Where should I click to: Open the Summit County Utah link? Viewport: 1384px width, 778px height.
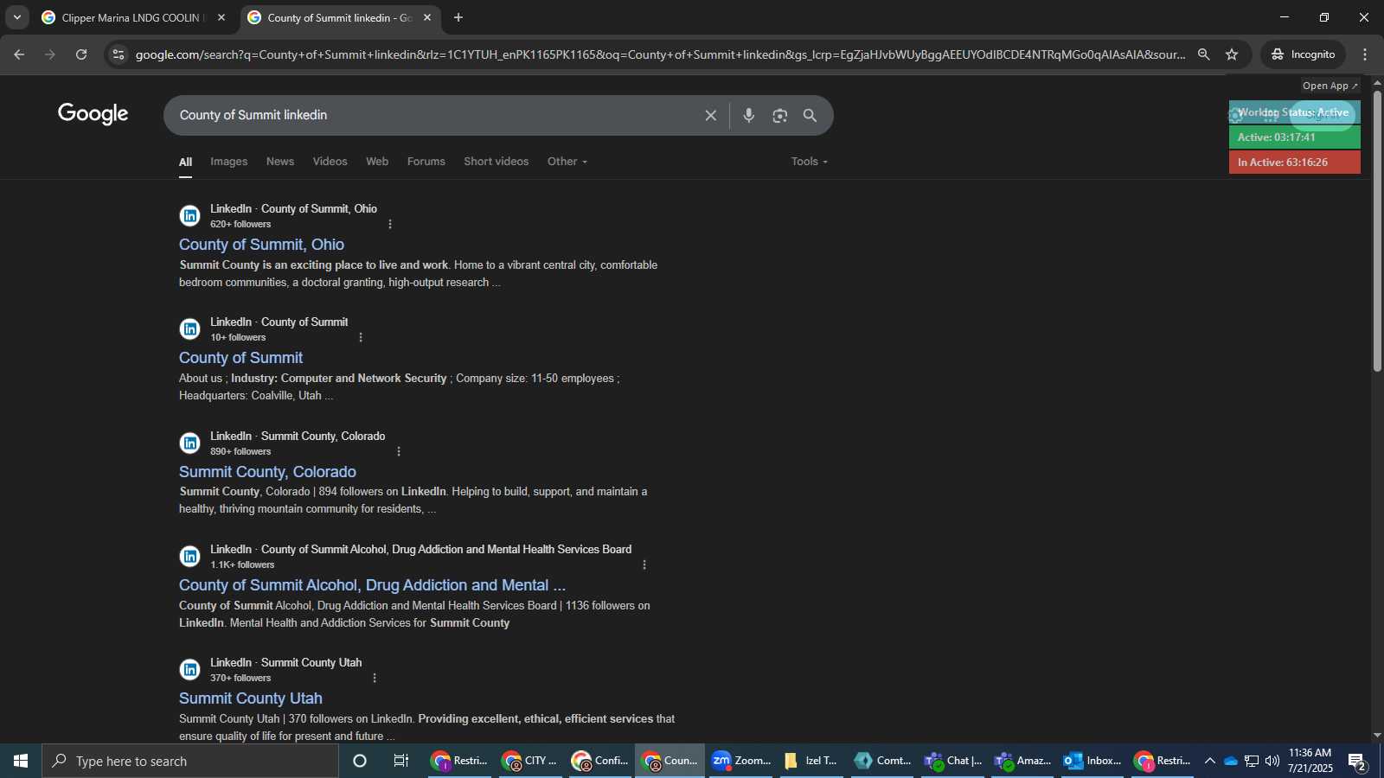pyautogui.click(x=251, y=698)
